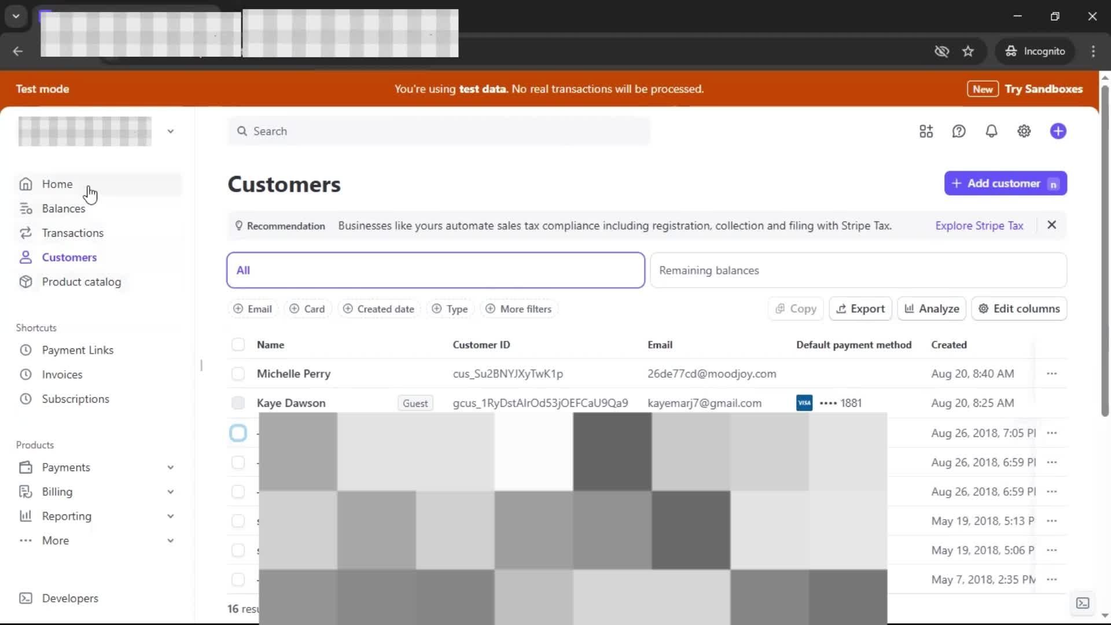Open the notifications bell icon
The height and width of the screenshot is (625, 1111).
(991, 131)
